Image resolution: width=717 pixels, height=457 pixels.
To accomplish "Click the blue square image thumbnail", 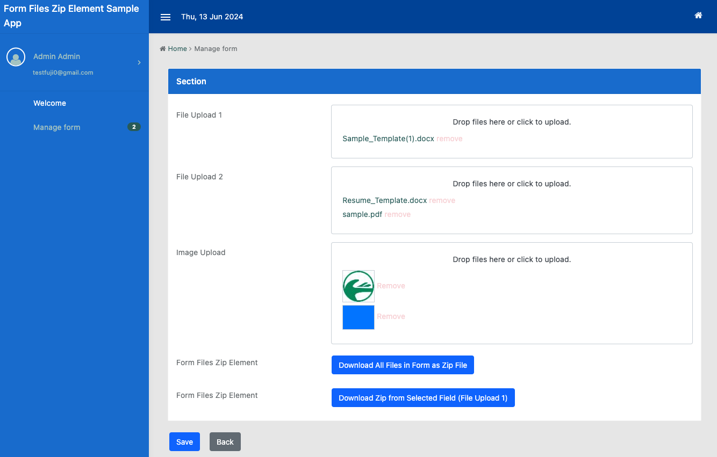I will tap(358, 317).
